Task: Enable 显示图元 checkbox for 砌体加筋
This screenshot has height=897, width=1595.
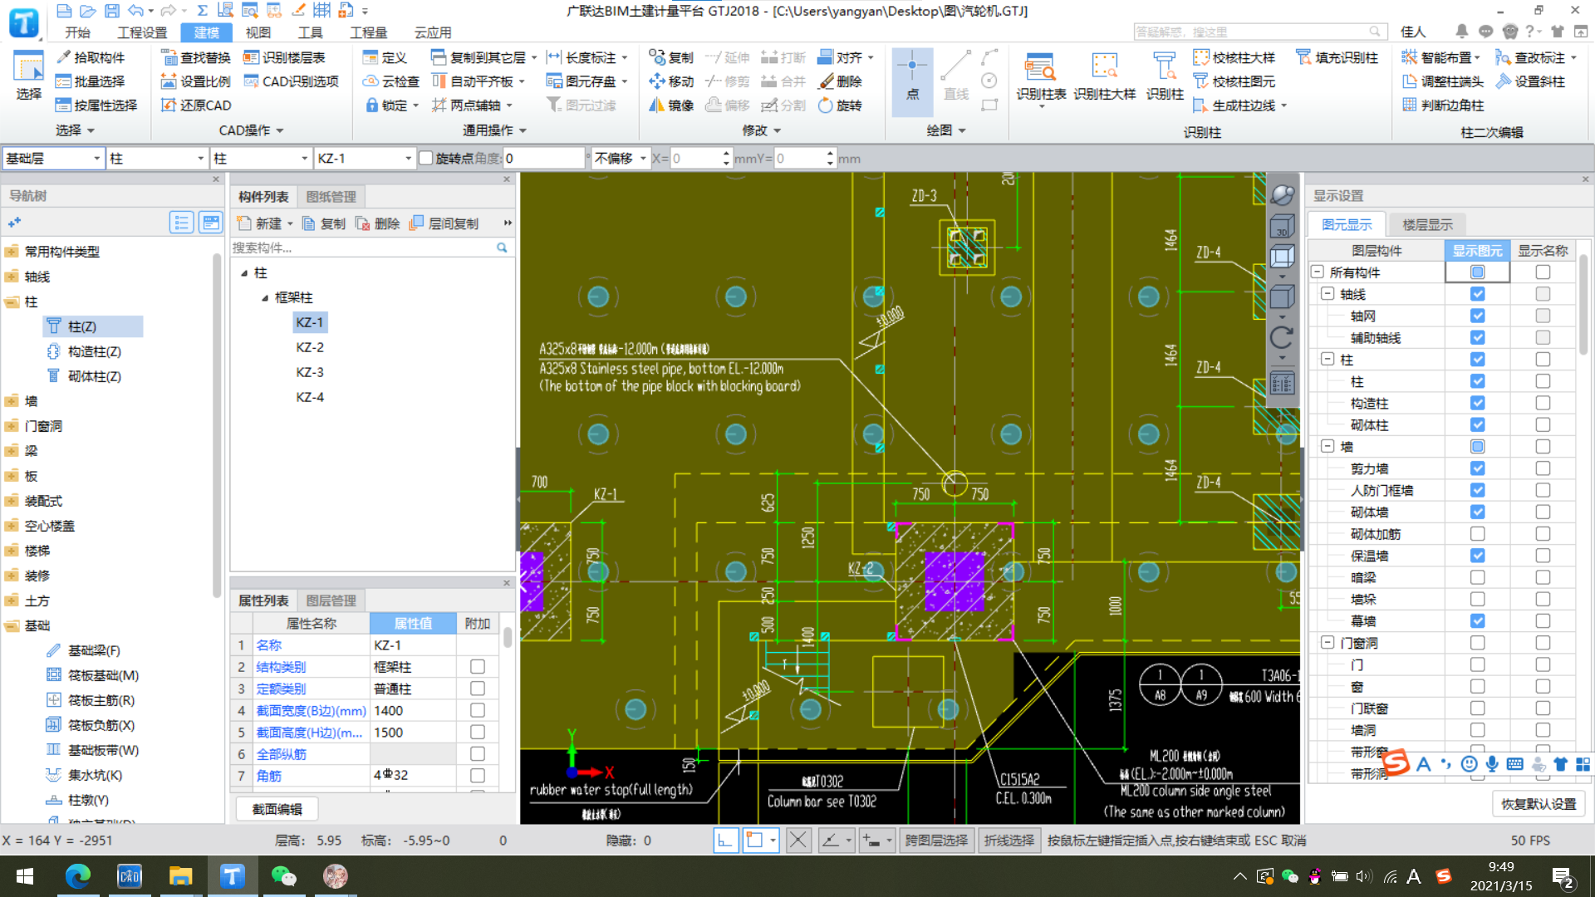Action: 1477,533
